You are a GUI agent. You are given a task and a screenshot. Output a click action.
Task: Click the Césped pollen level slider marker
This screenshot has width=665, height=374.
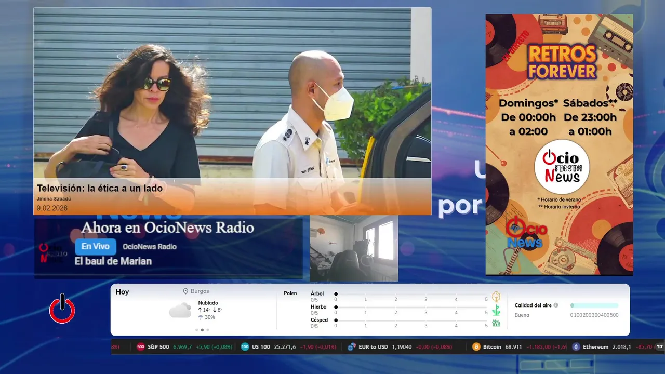[x=336, y=320]
